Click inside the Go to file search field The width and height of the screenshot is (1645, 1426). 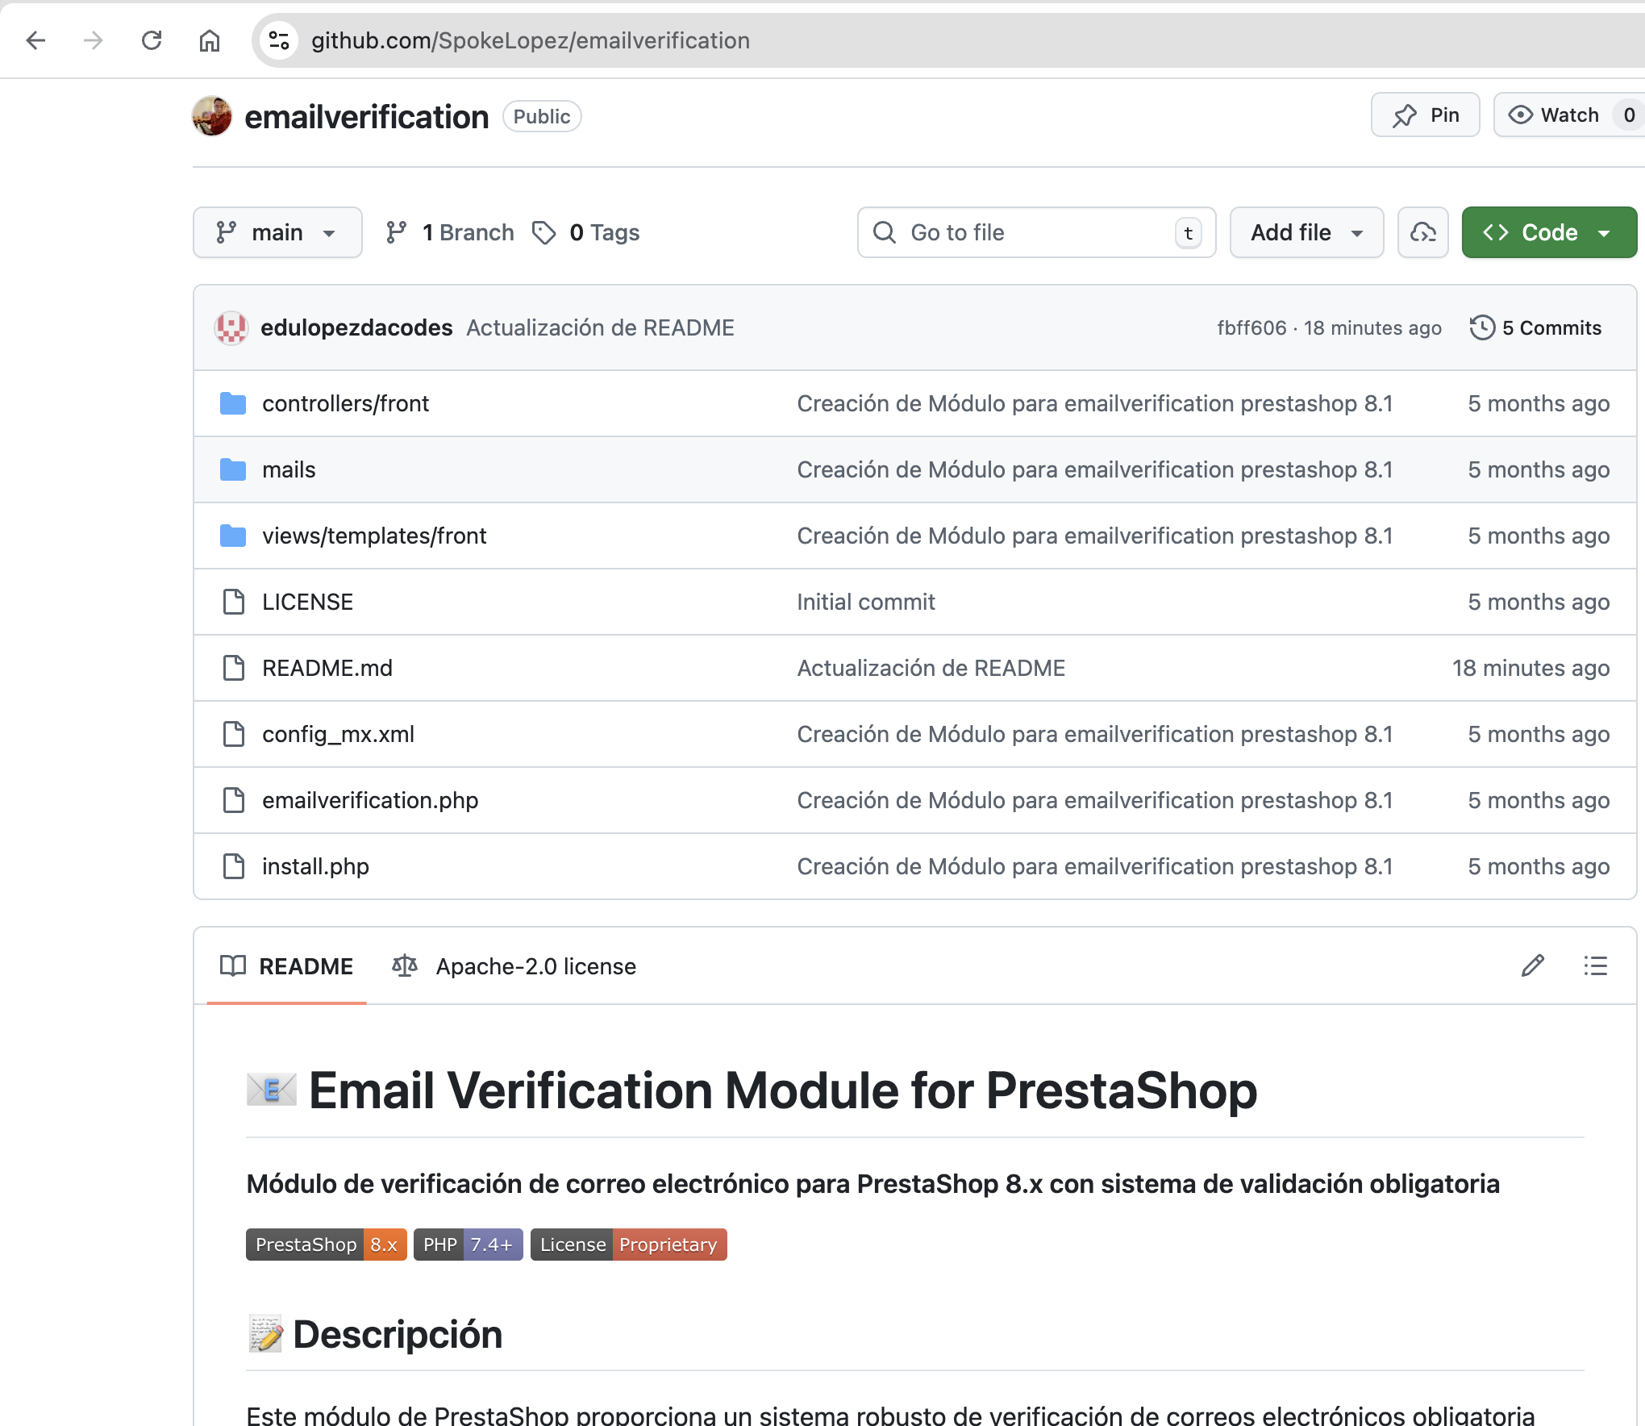tap(1032, 232)
